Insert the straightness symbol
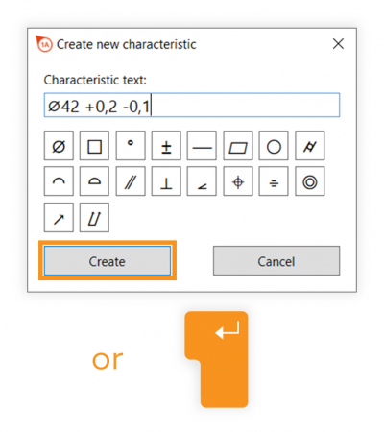384x432 pixels. point(202,146)
